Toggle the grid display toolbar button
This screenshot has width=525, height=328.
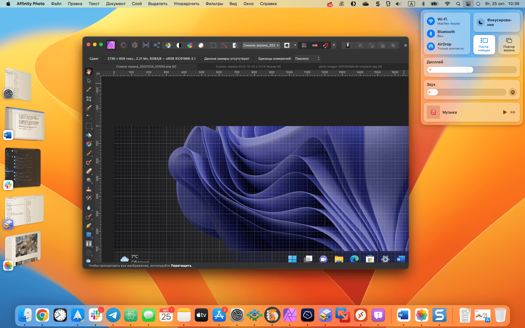[x=304, y=45]
